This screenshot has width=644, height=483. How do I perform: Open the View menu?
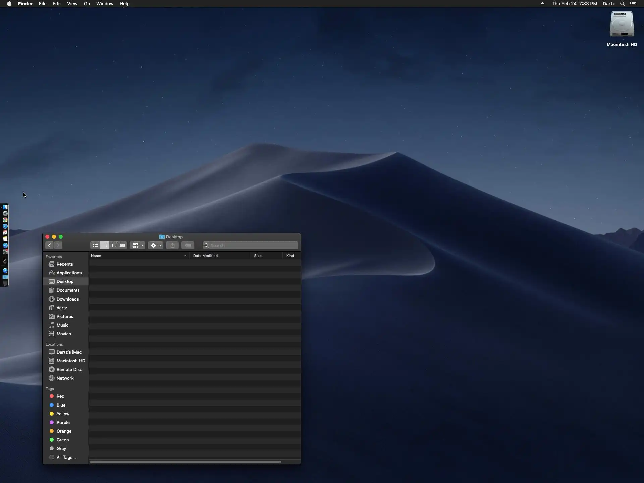tap(72, 4)
